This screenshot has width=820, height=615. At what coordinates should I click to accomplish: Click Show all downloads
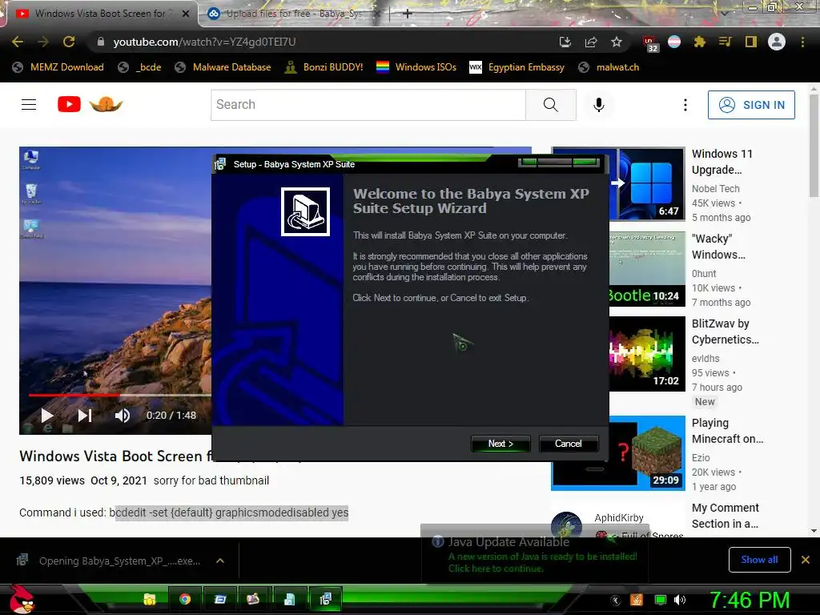pyautogui.click(x=759, y=560)
